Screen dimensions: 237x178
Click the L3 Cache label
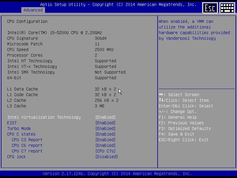click(17, 106)
